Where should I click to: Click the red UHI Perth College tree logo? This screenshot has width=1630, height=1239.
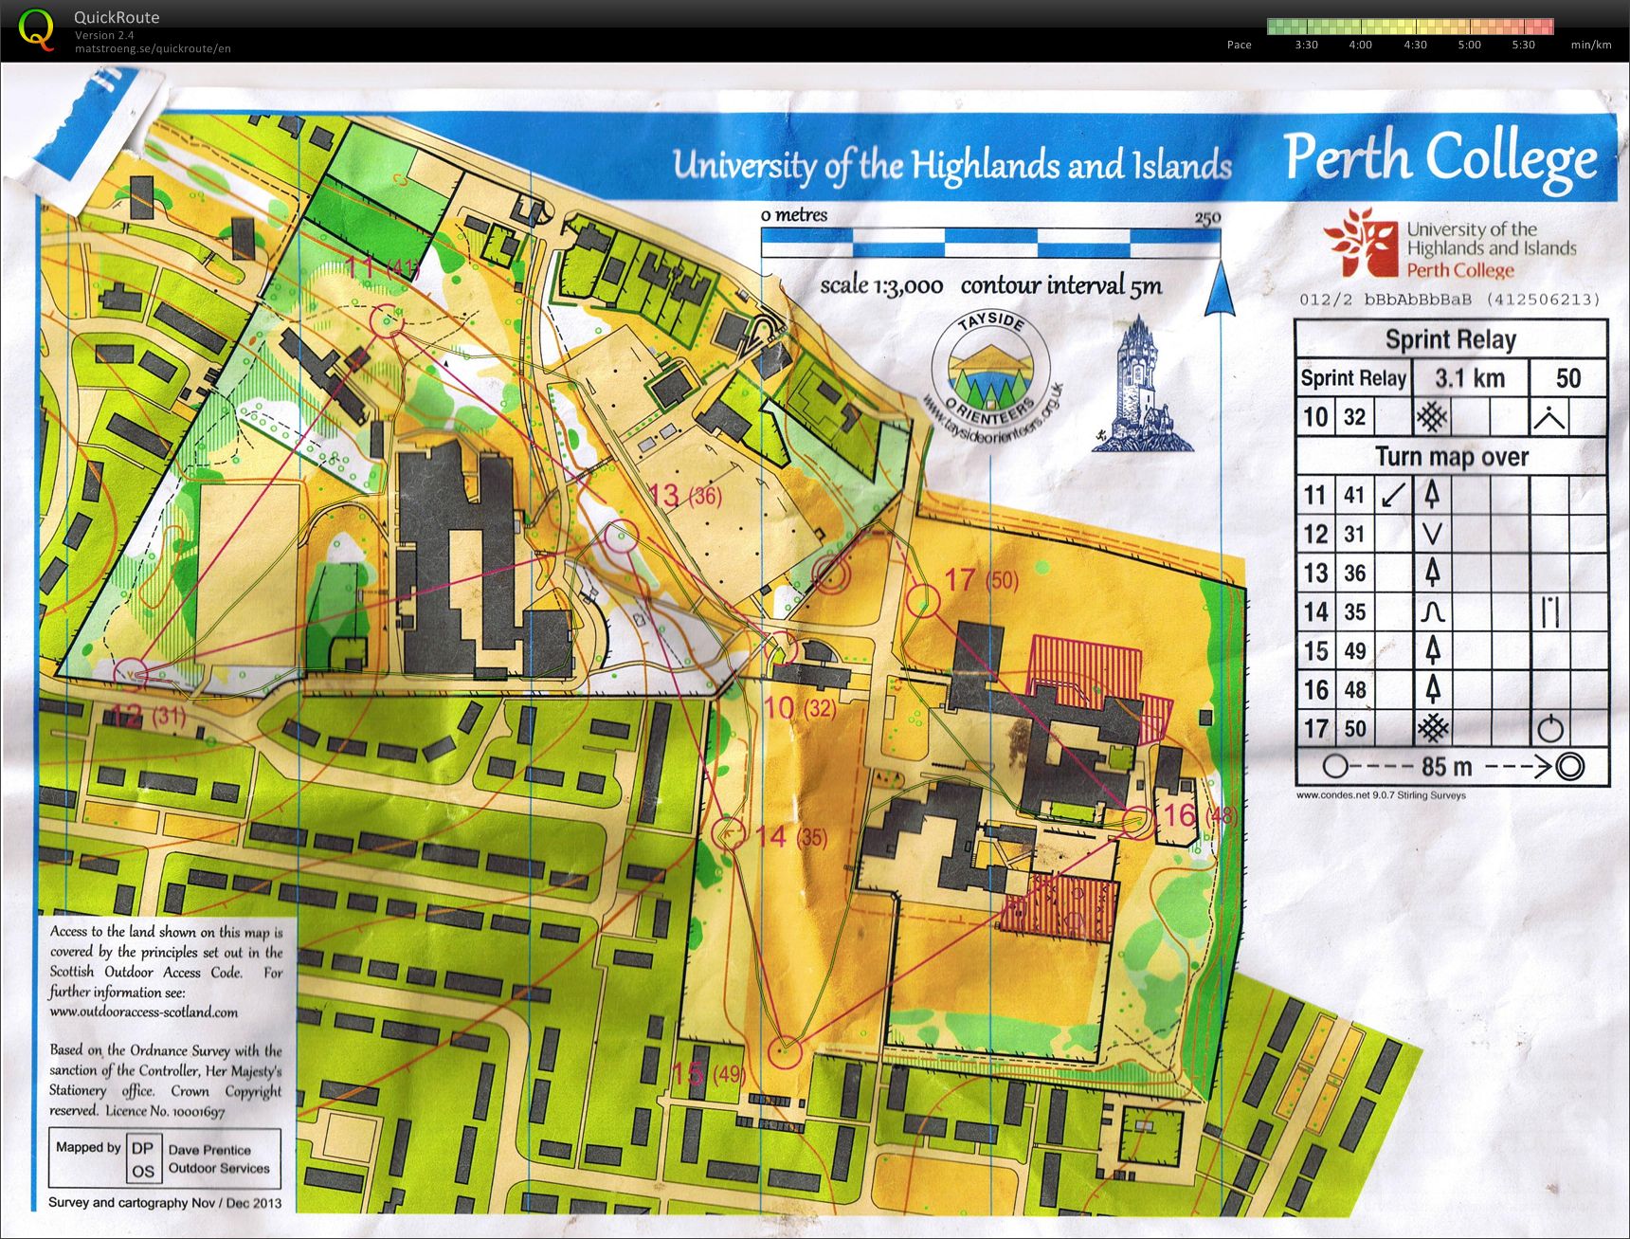click(1362, 243)
